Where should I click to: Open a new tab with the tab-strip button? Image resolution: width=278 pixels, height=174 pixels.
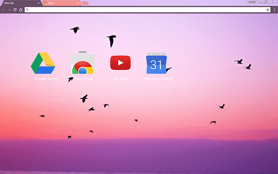(85, 3)
